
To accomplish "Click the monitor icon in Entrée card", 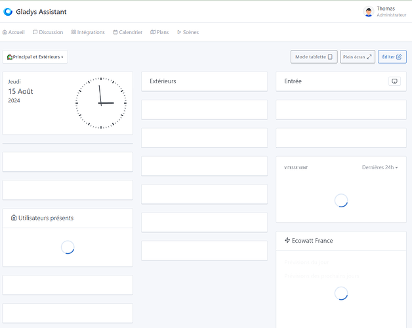I will coord(394,81).
